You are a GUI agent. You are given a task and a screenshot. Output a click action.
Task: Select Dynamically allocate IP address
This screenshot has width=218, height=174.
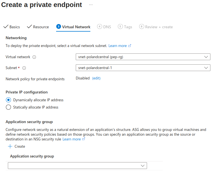click(x=8, y=100)
